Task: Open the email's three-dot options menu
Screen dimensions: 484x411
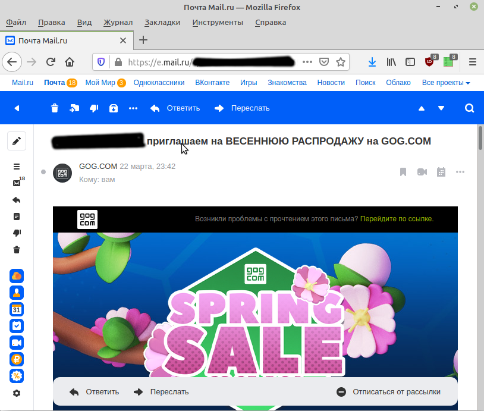Action: (x=460, y=172)
